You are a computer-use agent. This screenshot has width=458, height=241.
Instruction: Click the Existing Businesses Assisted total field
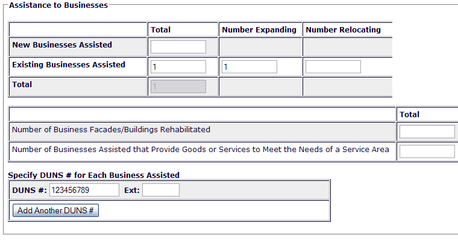click(178, 67)
